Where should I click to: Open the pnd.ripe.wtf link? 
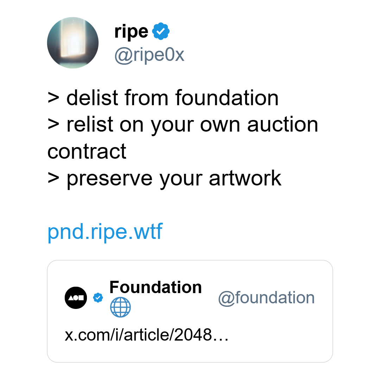click(105, 232)
